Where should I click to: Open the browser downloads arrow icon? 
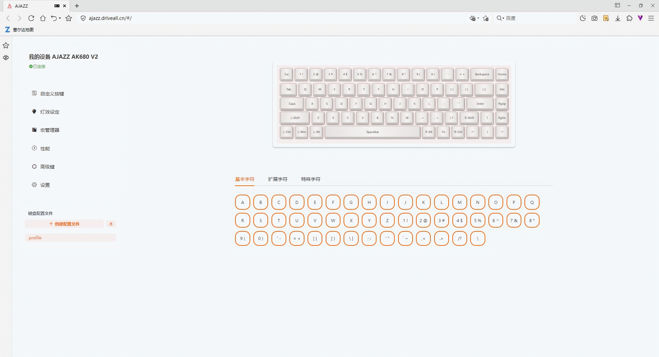(x=617, y=18)
